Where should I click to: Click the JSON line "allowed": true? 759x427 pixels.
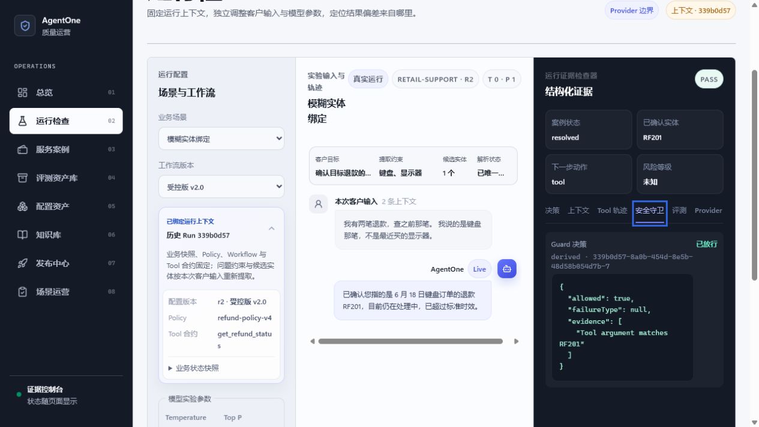(x=601, y=298)
